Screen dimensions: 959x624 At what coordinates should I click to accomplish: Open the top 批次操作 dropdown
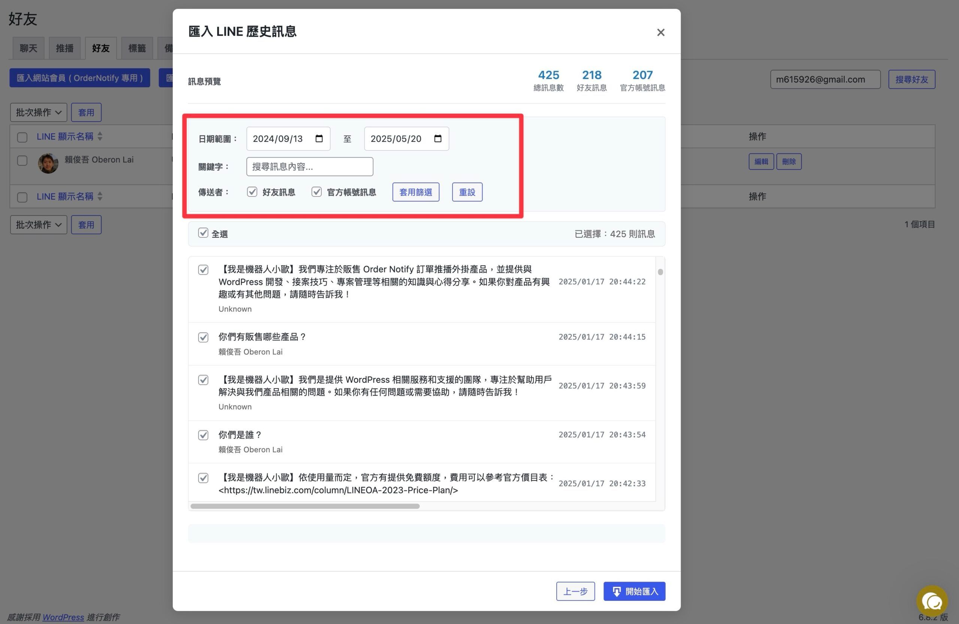[39, 112]
